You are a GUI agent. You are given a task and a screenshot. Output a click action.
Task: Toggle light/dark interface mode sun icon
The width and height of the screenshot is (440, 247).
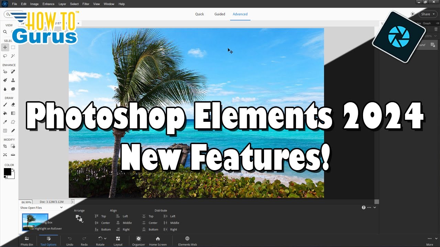pos(412,14)
